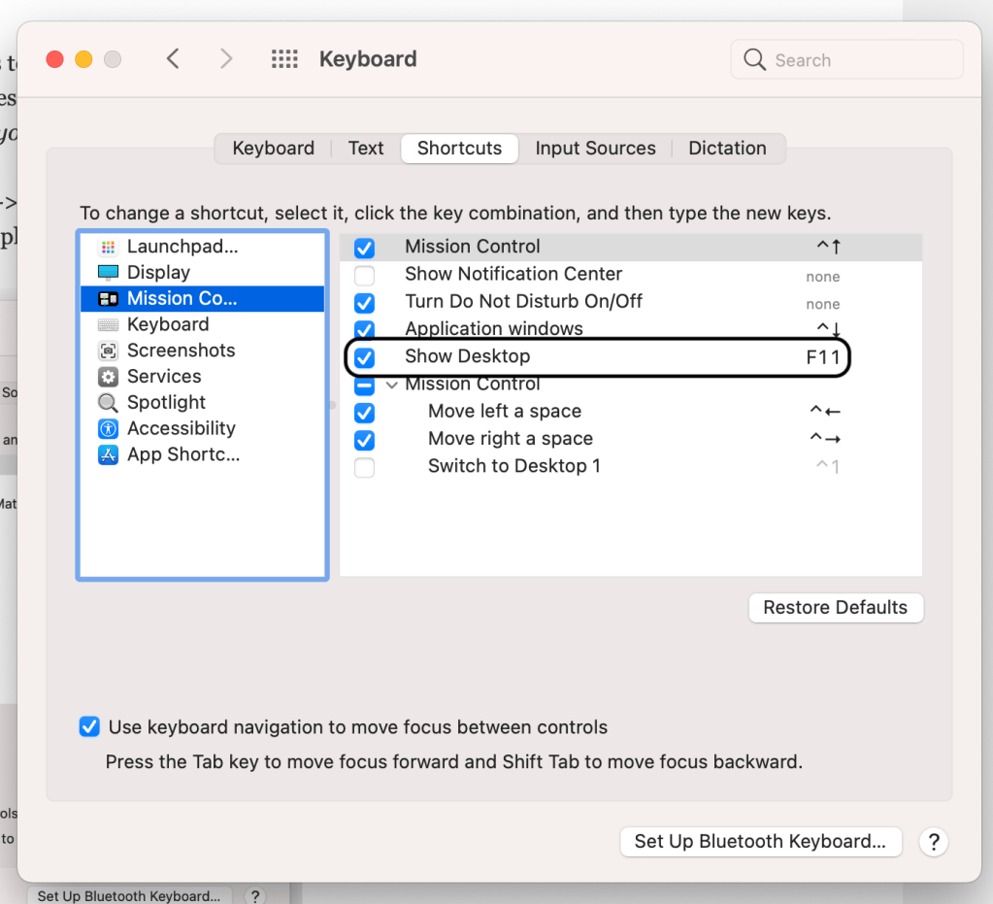Collapse the Mission Control disclosure triangle

(391, 385)
